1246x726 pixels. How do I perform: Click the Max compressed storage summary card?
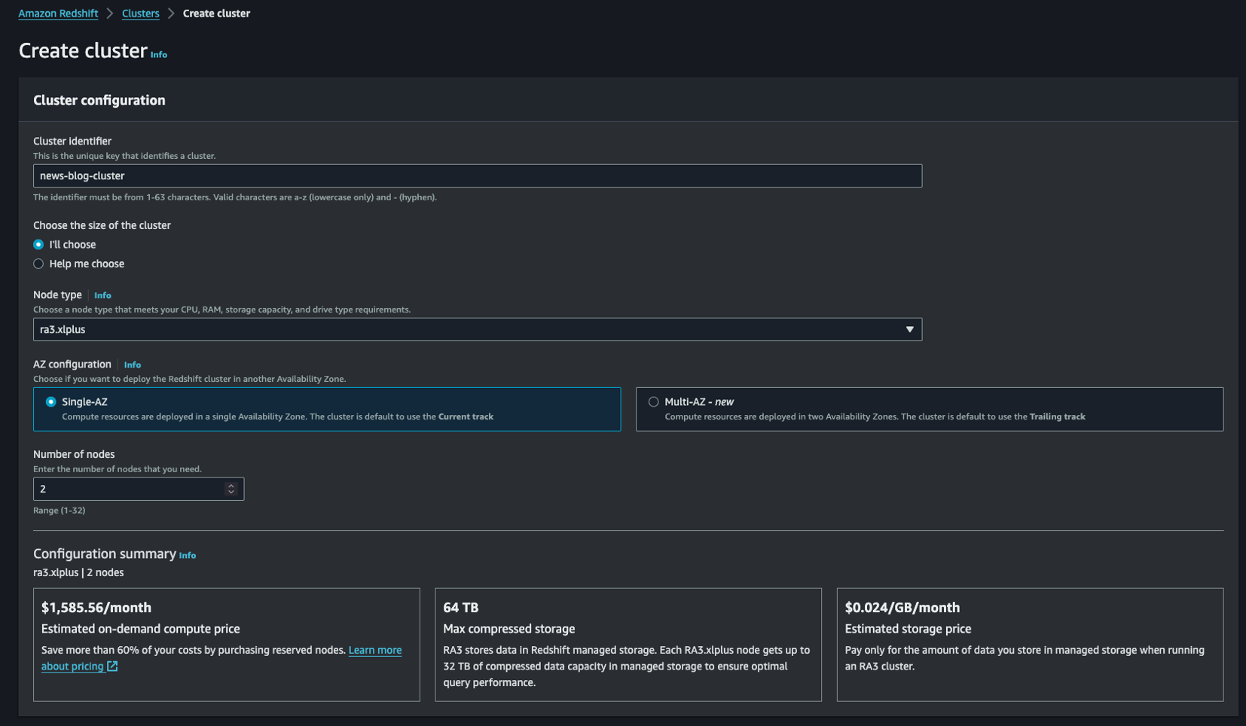pyautogui.click(x=628, y=644)
